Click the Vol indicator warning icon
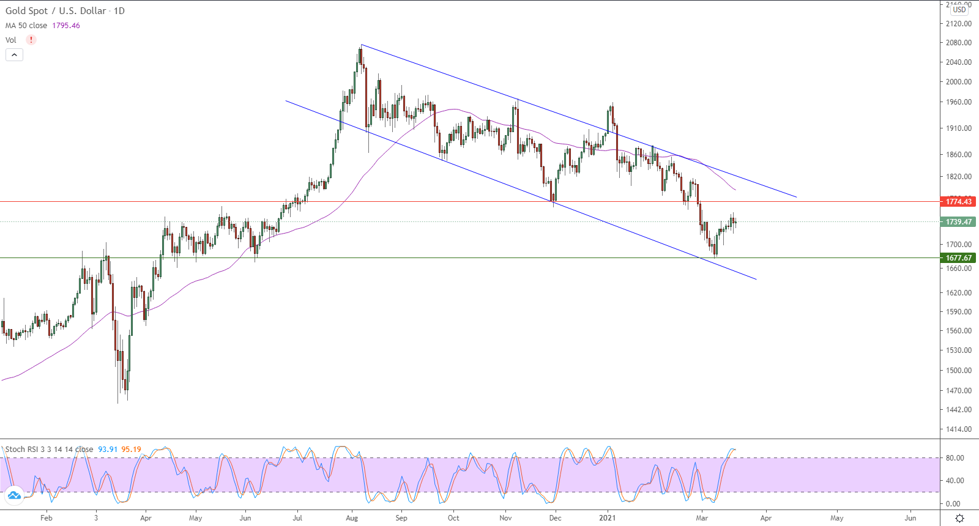This screenshot has height=526, width=979. click(x=31, y=40)
